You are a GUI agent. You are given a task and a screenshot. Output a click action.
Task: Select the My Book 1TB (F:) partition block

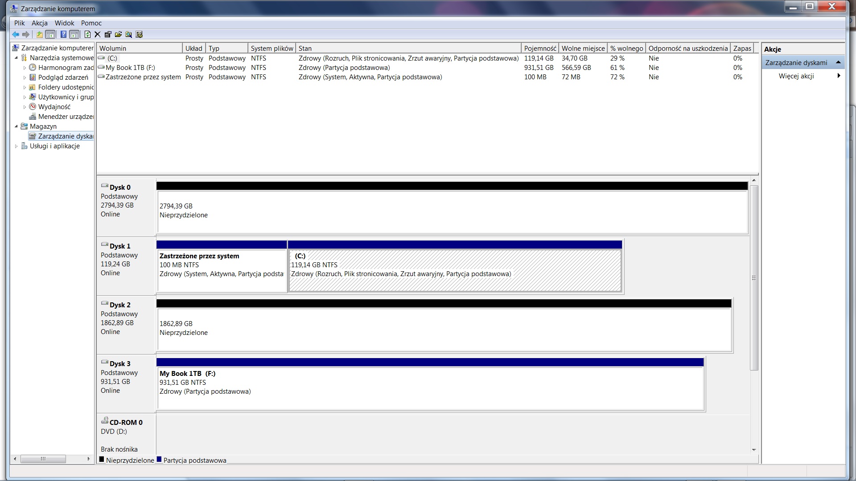430,384
